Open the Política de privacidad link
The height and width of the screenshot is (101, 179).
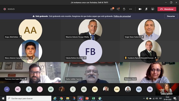click(x=122, y=16)
